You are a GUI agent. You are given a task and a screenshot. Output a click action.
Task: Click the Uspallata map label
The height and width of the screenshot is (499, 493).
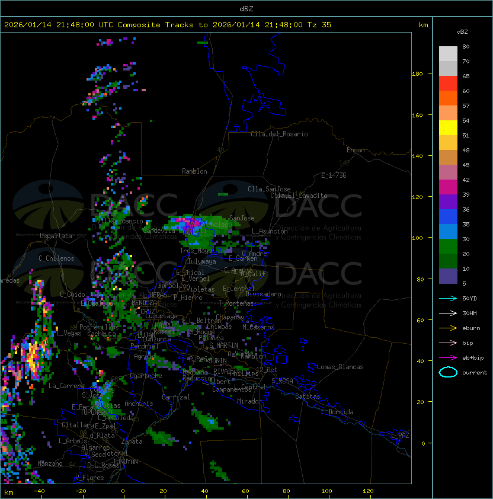pyautogui.click(x=56, y=236)
